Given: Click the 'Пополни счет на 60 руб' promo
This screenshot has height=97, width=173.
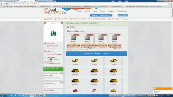Looking at the screenshot, I should click(x=54, y=76).
